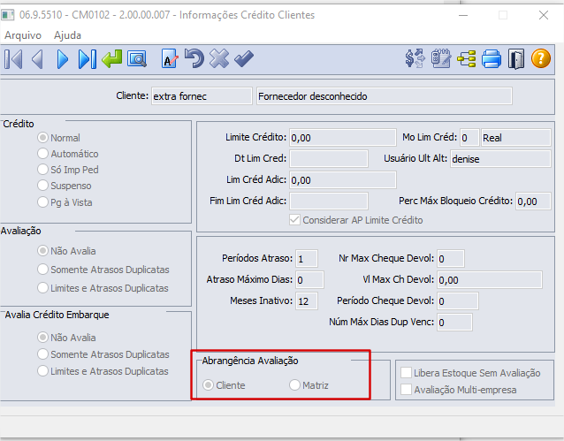Click the Cliente code field
The height and width of the screenshot is (441, 564).
[202, 96]
